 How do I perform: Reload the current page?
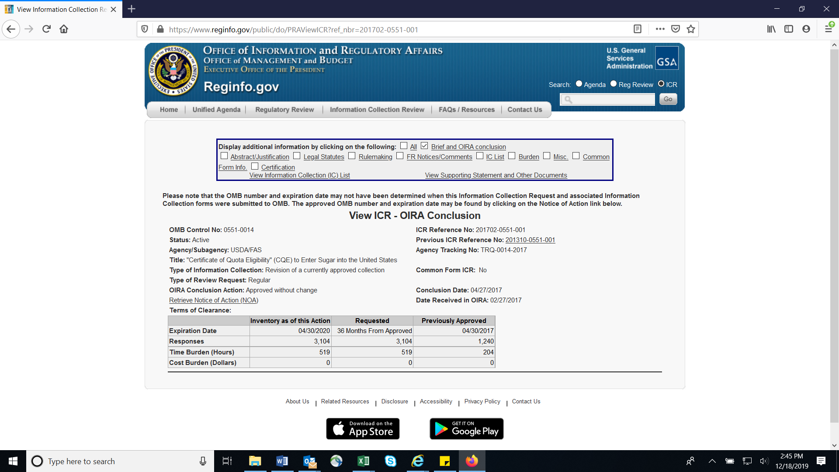coord(46,29)
